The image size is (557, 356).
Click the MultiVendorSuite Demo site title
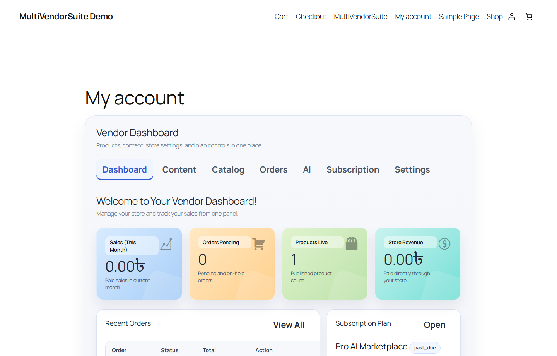(66, 16)
